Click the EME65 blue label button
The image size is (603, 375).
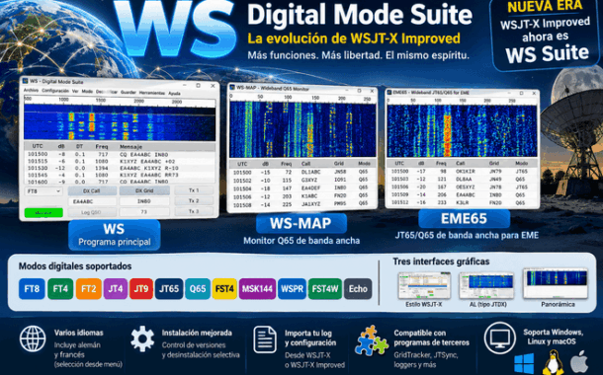point(465,218)
